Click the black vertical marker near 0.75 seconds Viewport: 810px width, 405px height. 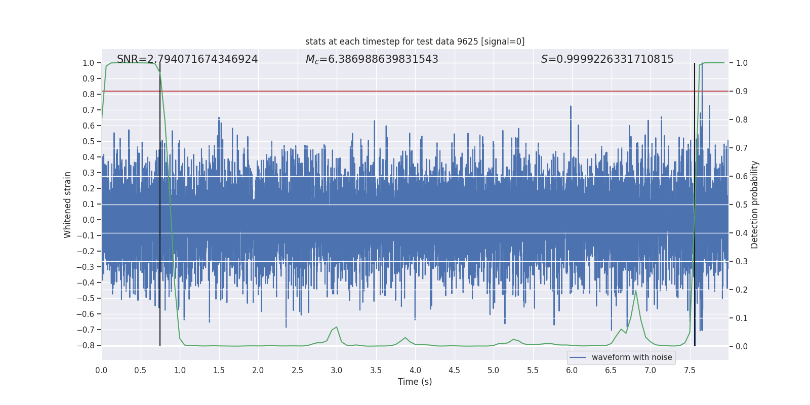[x=160, y=253]
